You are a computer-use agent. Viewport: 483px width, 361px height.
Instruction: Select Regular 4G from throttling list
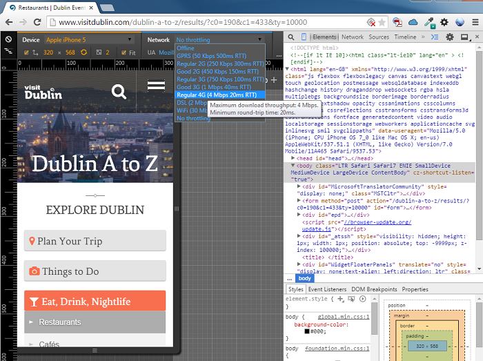coord(217,95)
